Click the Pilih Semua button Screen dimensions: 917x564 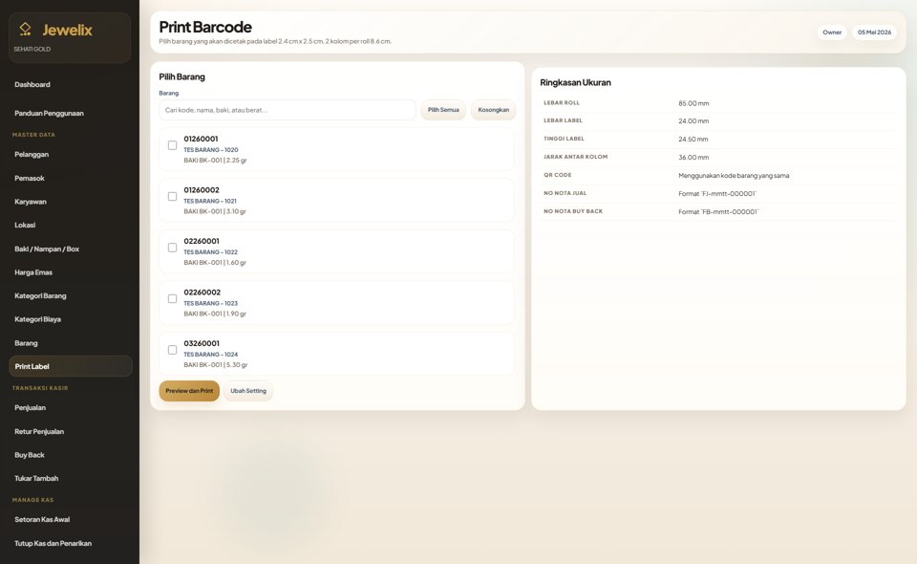tap(443, 110)
